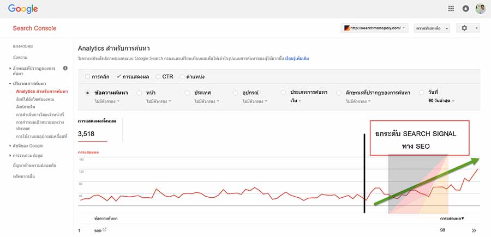The height and width of the screenshot is (237, 491).
Task: Select the ประเภทการค้นหา (search type) radio button
Action: 284,93
